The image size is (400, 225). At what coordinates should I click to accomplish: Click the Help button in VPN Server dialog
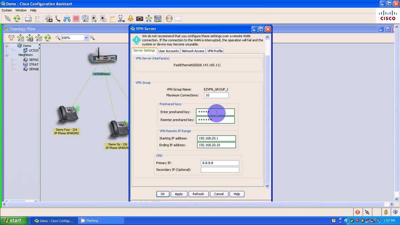tap(237, 194)
